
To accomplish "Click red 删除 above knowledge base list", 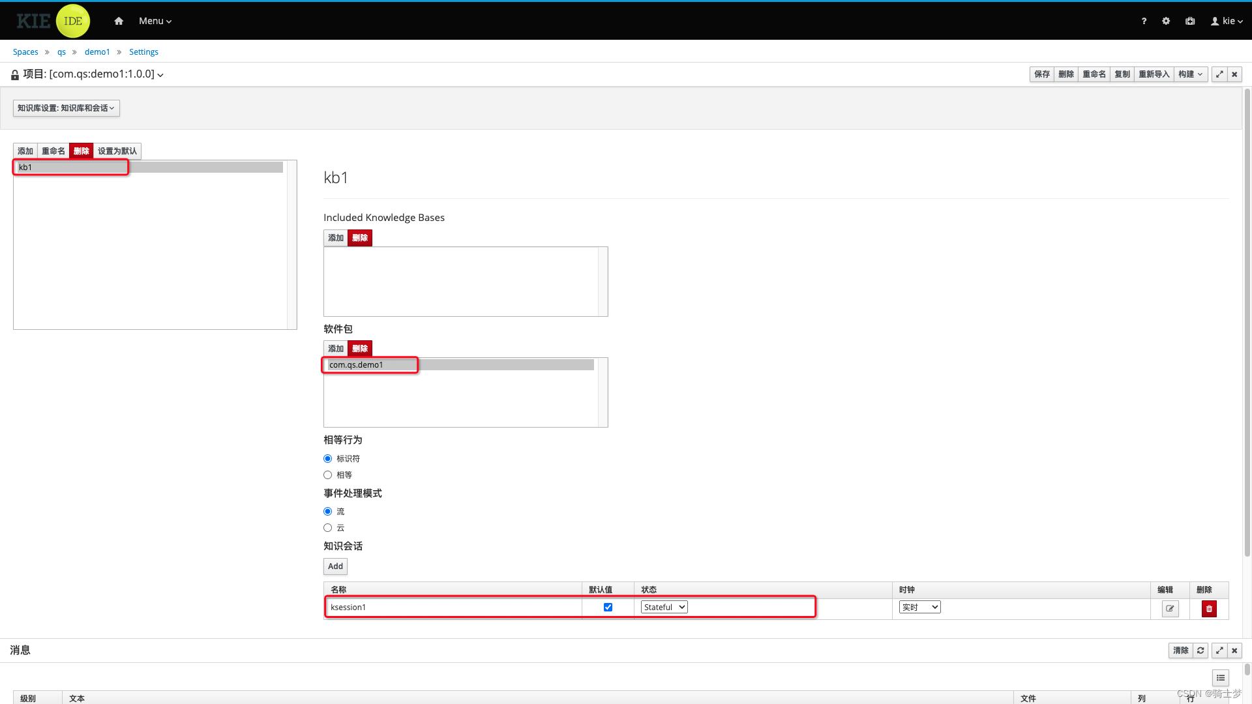I will [x=82, y=151].
